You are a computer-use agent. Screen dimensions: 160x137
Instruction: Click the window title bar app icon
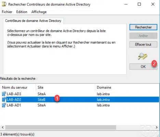click(4, 4)
